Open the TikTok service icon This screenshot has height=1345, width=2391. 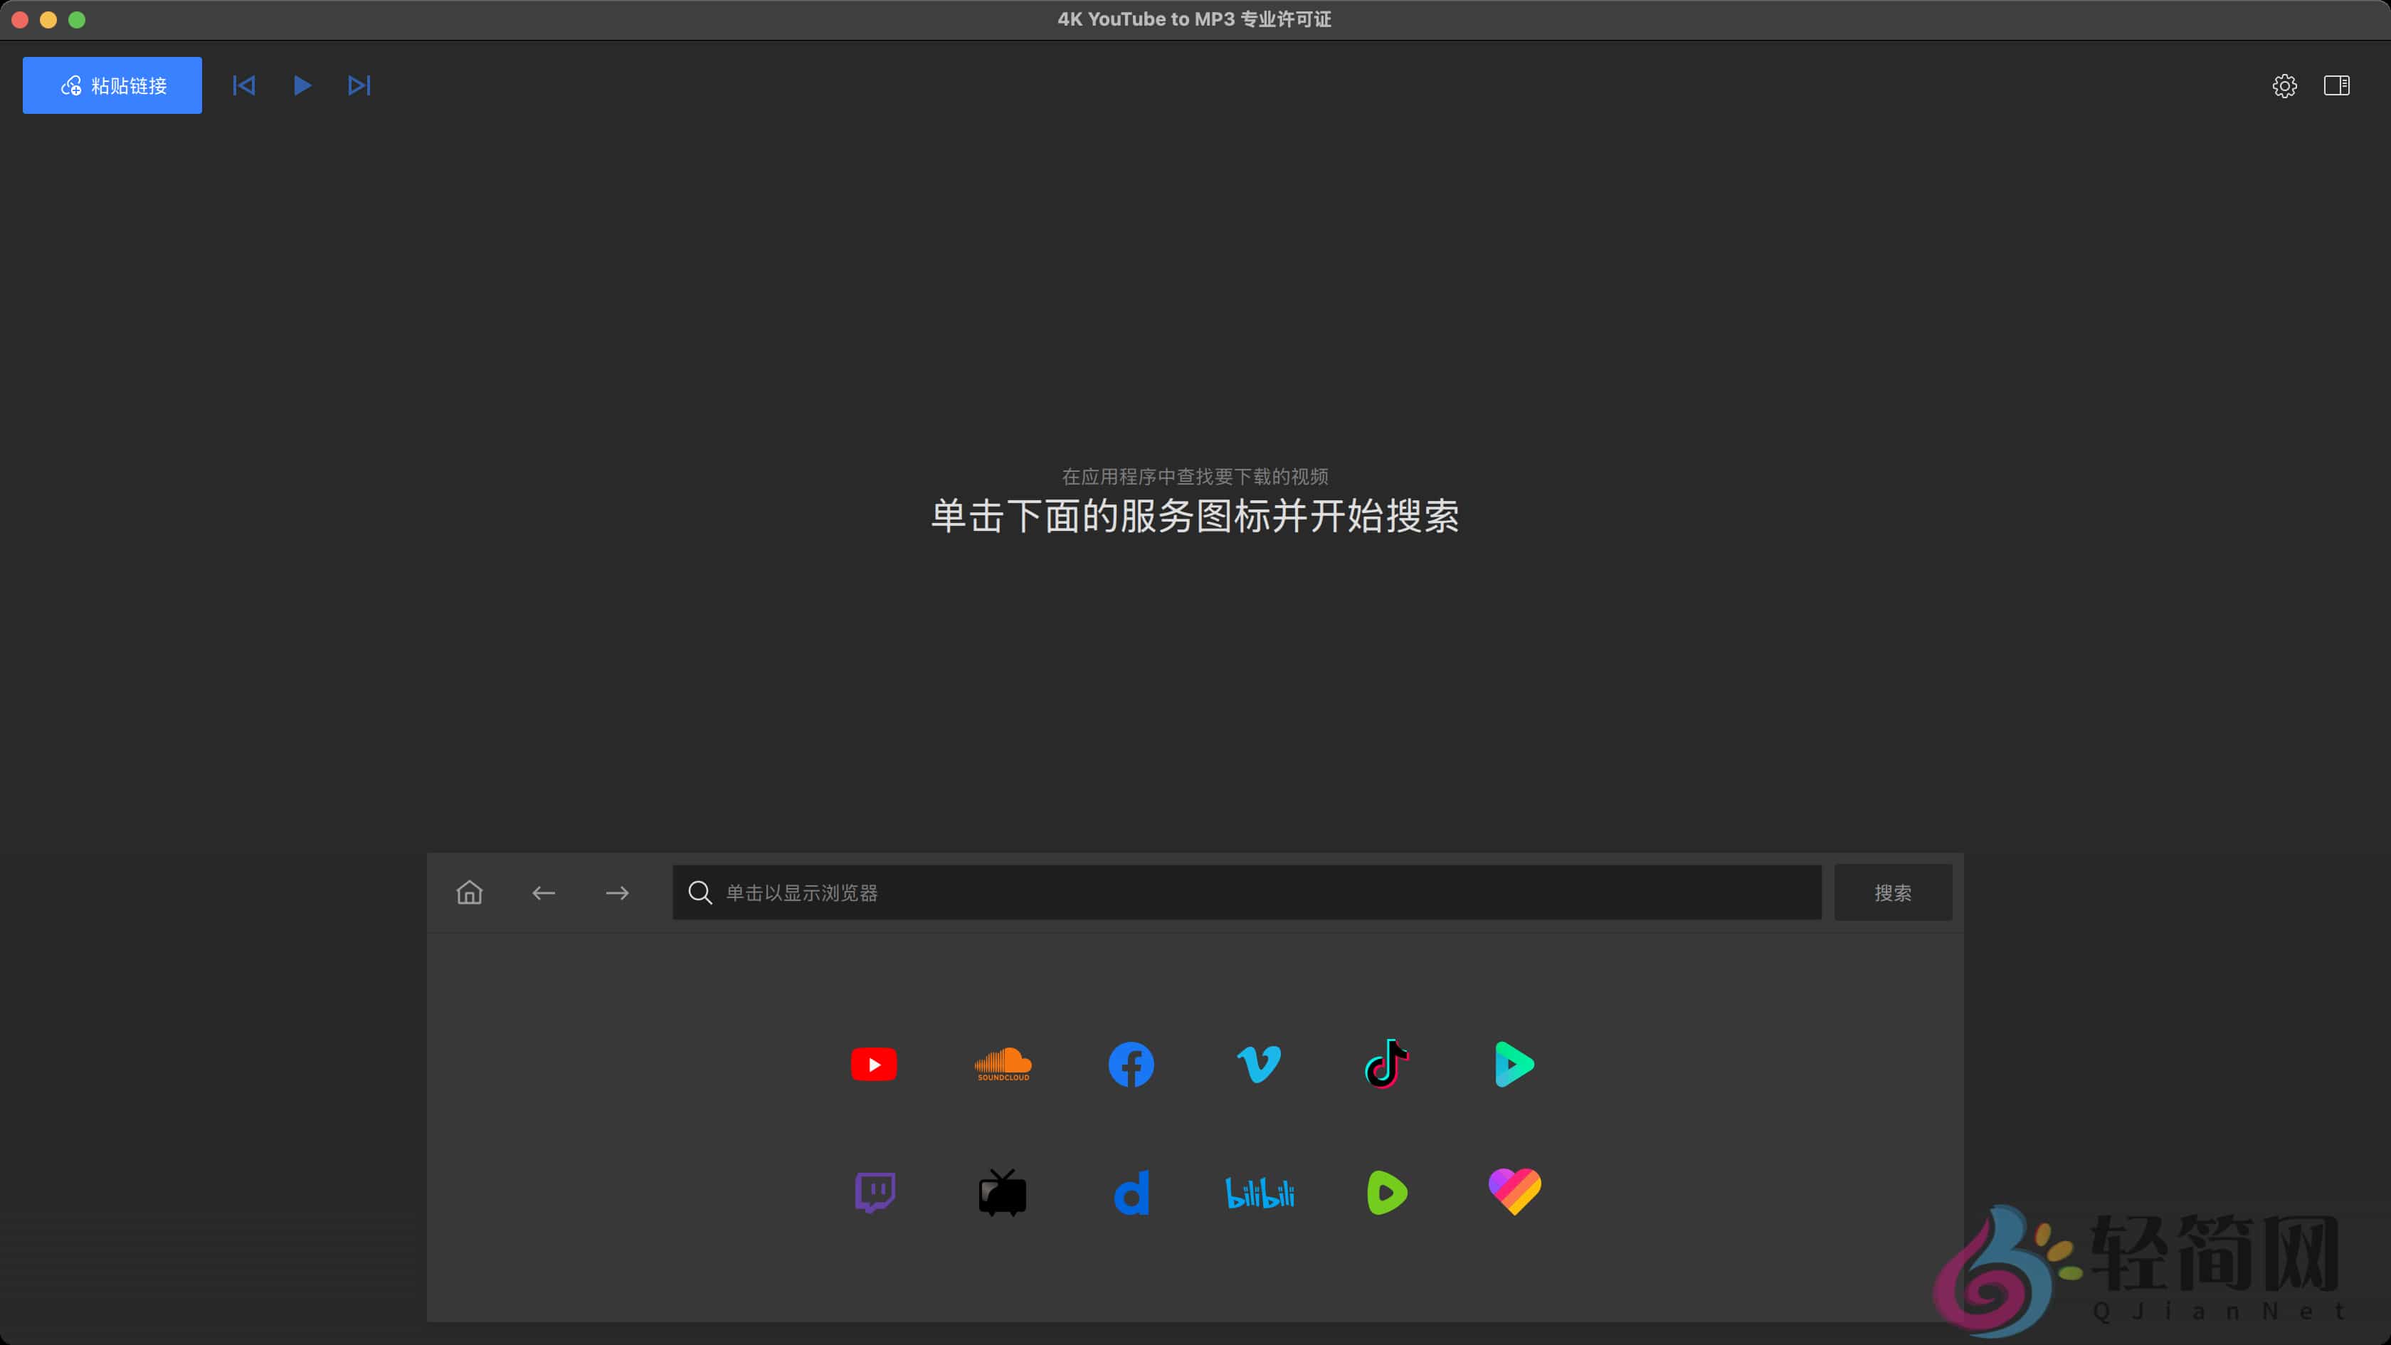point(1387,1065)
